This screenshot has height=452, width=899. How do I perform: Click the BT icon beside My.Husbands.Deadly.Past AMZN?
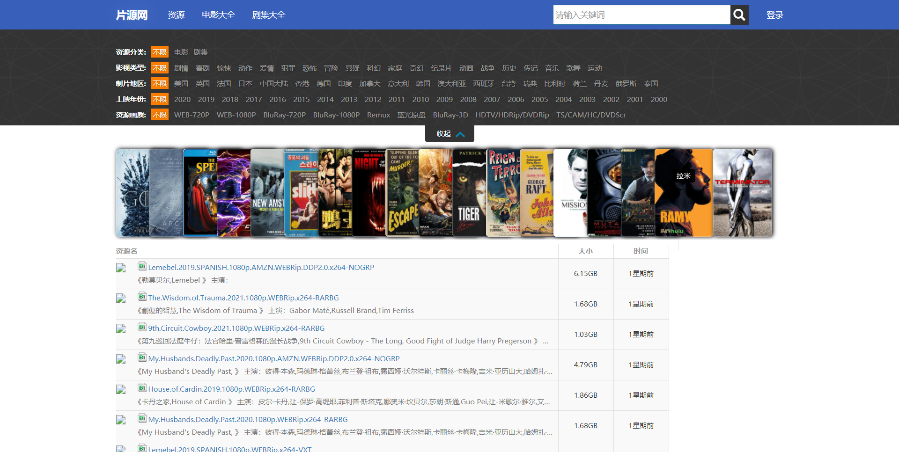coord(142,357)
